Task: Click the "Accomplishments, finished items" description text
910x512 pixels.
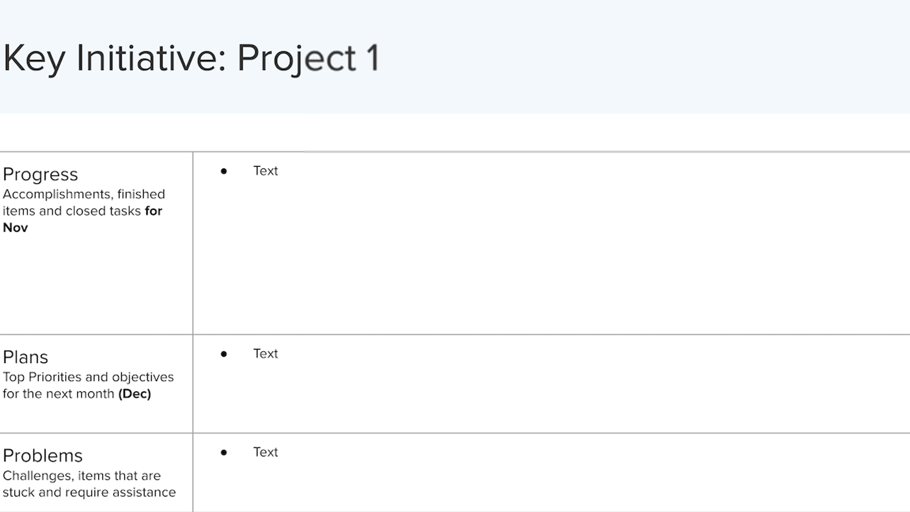Action: 84,202
